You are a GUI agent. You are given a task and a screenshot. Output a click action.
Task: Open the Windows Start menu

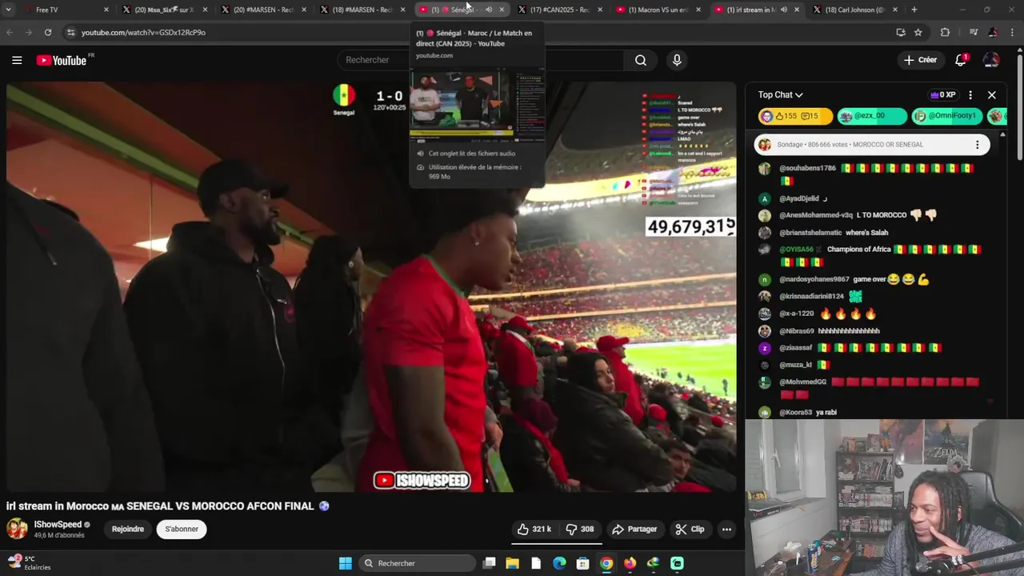345,563
